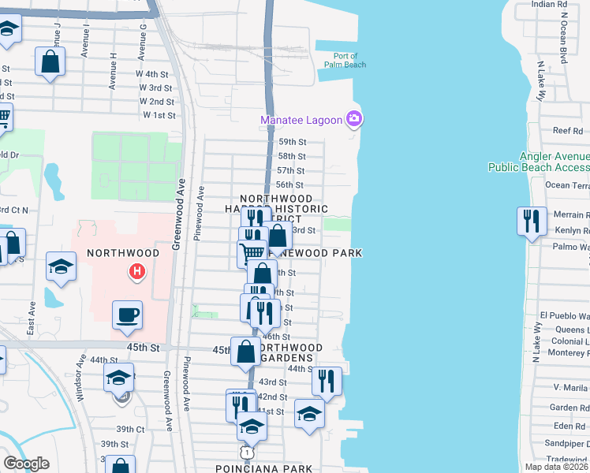The width and height of the screenshot is (590, 473).
Task: Open the shopping cart marker near Pinewood Park label
Action: [252, 252]
